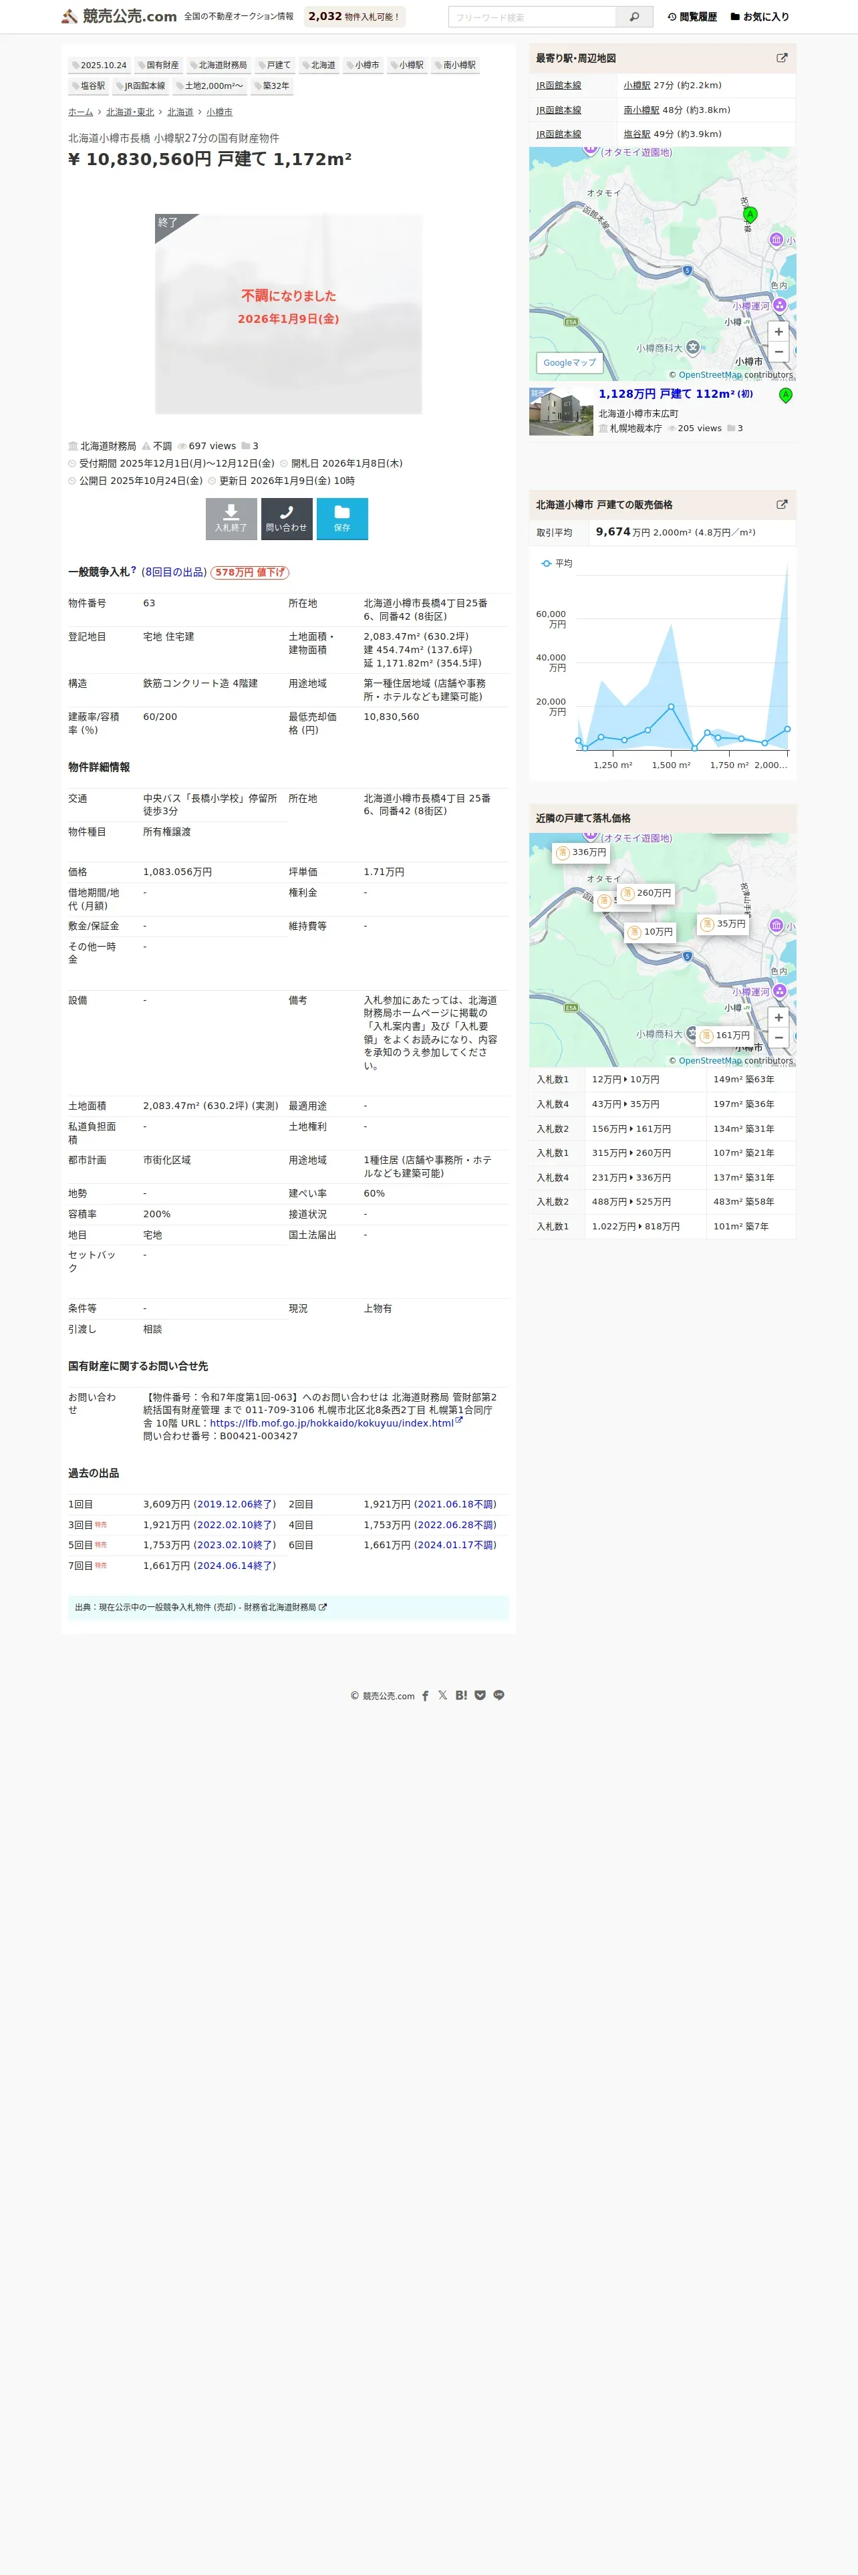Select the 12万円▸10万円 result row

click(662, 1080)
